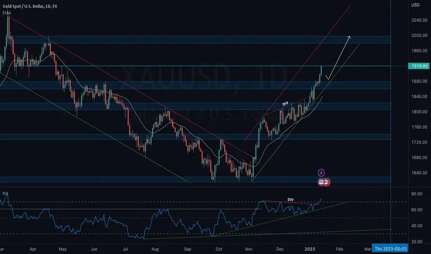Click the 1800.00 price axis level
The height and width of the screenshot is (254, 431).
419,112
